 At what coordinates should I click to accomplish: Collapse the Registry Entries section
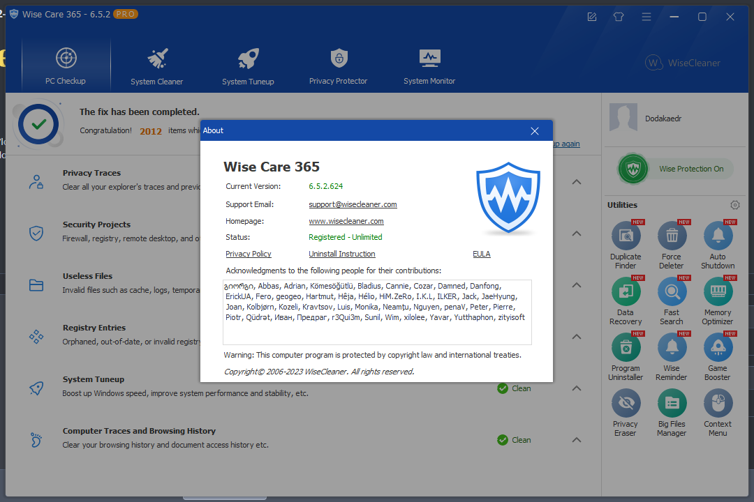(x=577, y=337)
